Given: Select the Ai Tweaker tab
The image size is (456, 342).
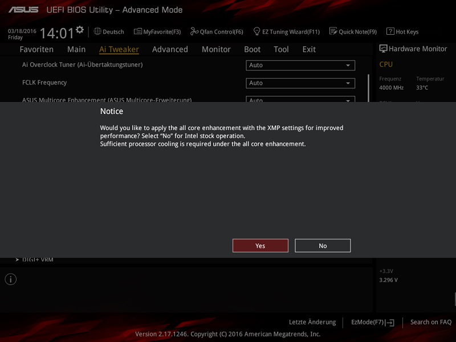Looking at the screenshot, I should tap(119, 50).
